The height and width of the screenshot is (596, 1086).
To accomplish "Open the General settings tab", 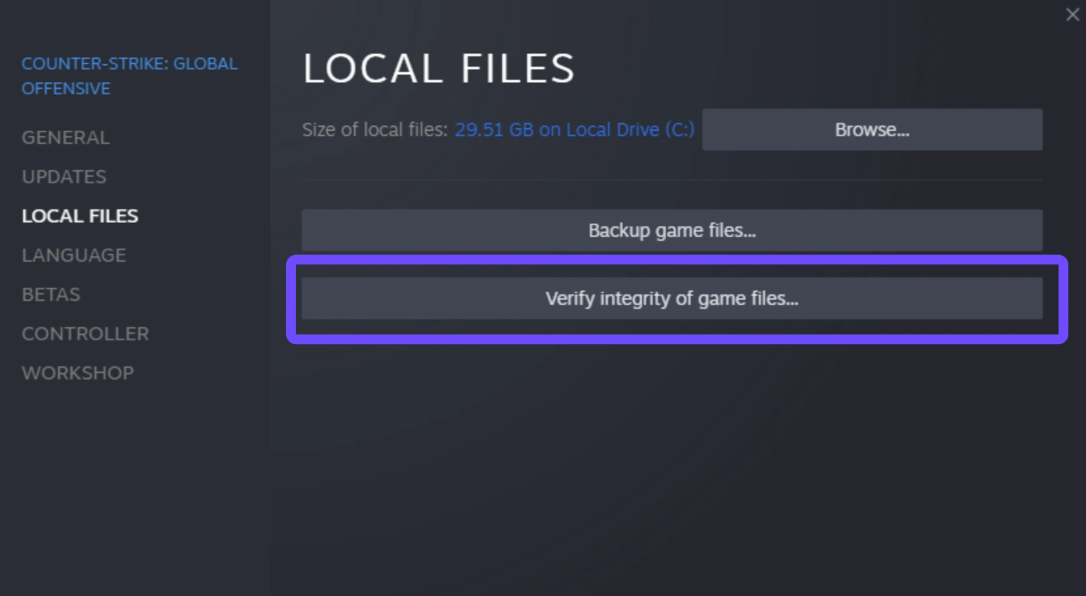I will [65, 137].
